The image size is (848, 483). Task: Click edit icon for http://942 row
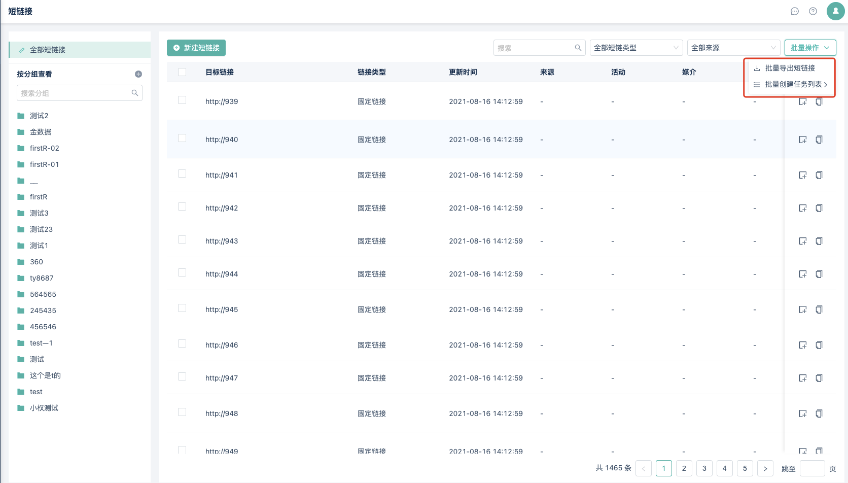[x=802, y=208]
